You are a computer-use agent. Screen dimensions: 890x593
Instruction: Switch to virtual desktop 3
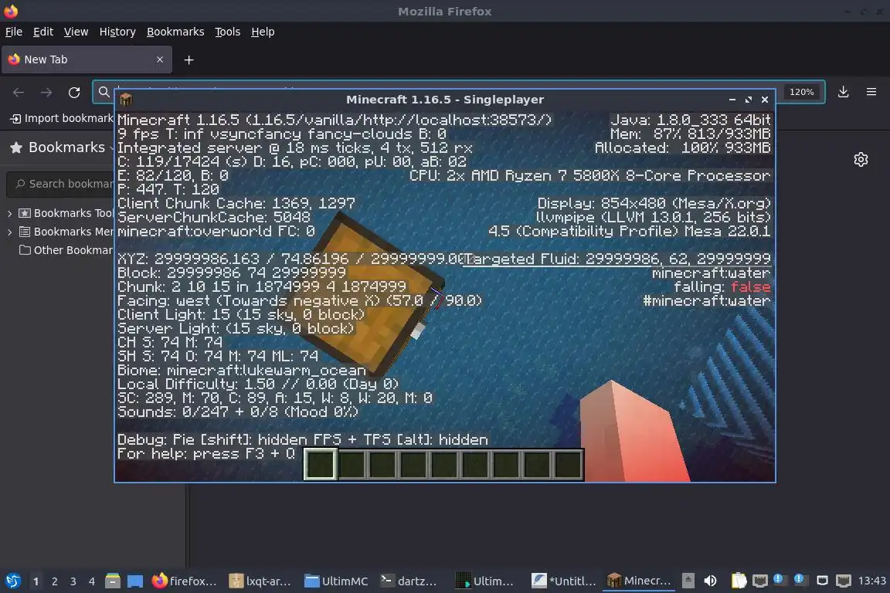73,581
